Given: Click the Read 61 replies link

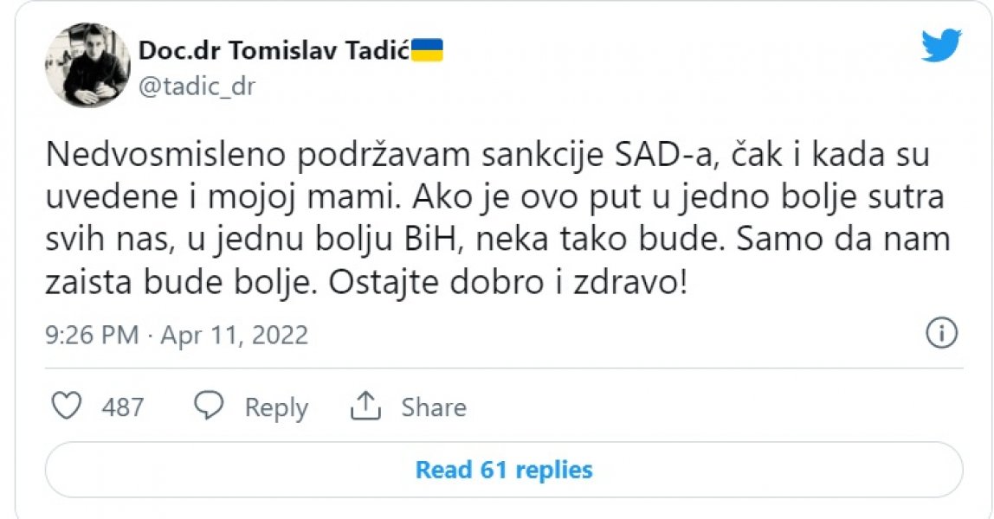Looking at the screenshot, I should coord(503,469).
